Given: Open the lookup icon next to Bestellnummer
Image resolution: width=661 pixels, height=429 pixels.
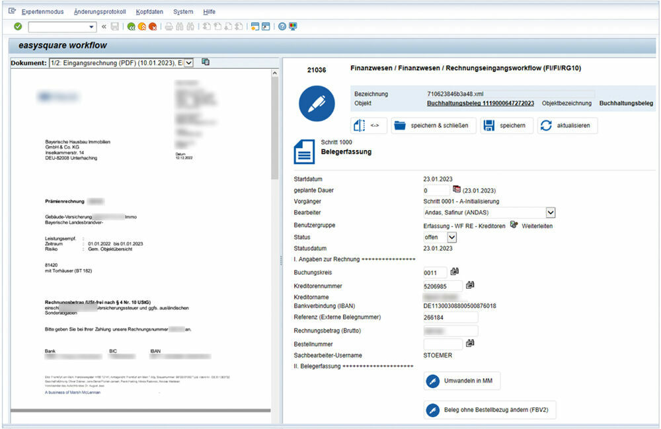Looking at the screenshot, I should [469, 343].
